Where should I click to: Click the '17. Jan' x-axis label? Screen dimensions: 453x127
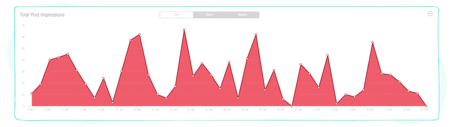pos(173,110)
